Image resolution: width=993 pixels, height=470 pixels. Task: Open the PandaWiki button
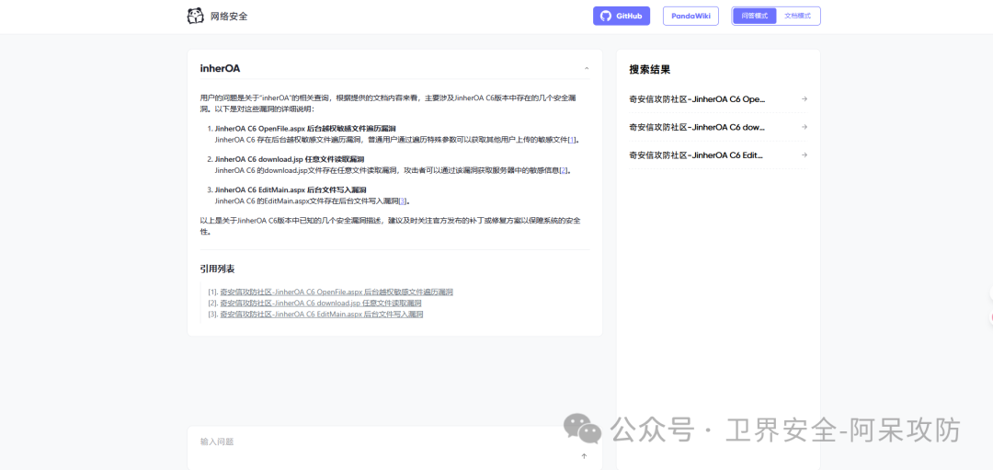coord(691,16)
